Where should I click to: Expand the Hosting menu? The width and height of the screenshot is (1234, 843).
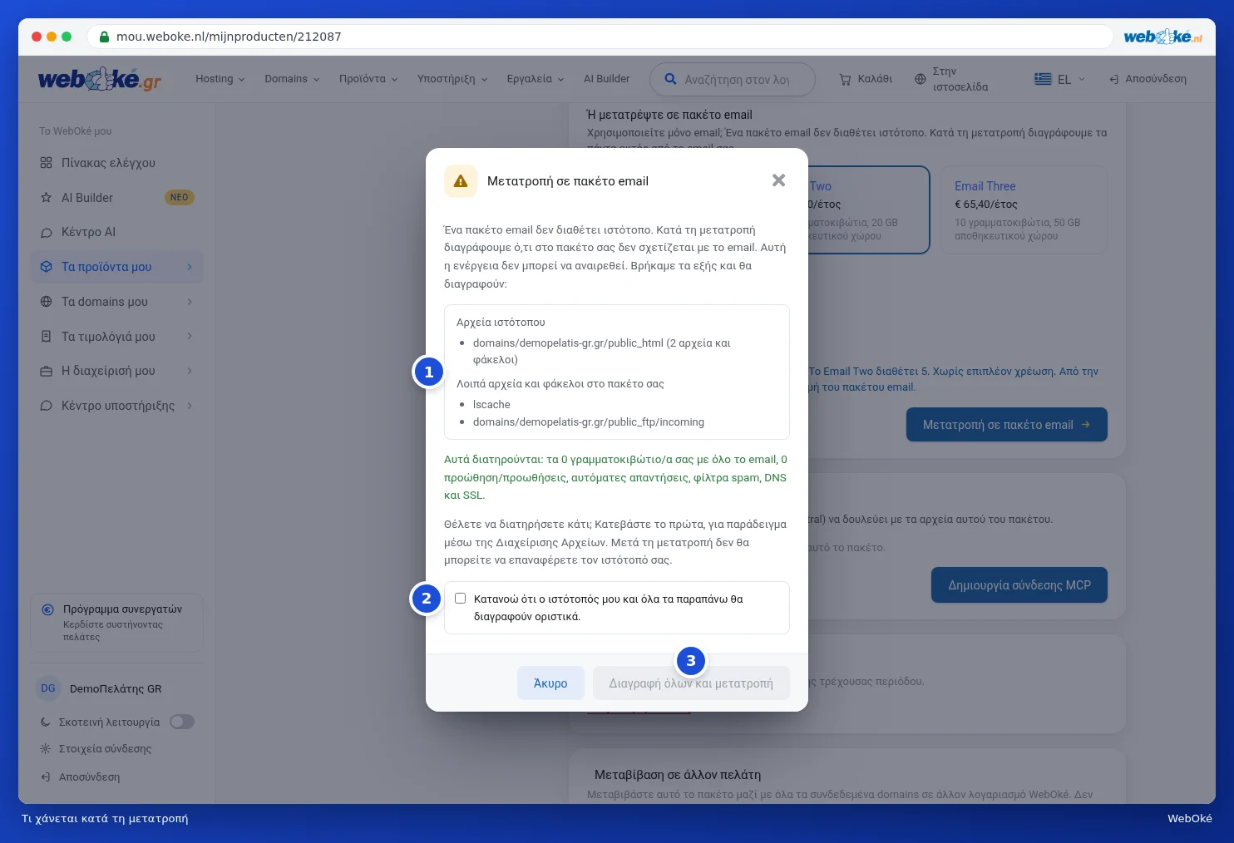220,79
